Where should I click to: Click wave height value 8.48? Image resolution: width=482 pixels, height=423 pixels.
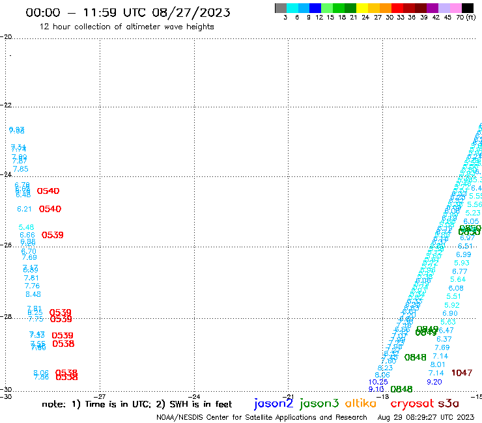[x=33, y=294]
